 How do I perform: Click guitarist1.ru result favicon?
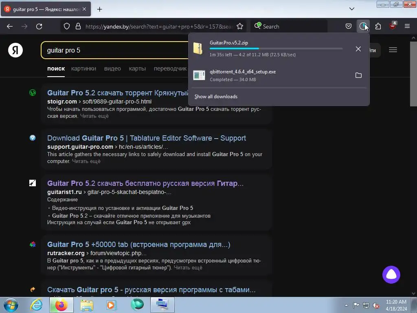(x=33, y=183)
